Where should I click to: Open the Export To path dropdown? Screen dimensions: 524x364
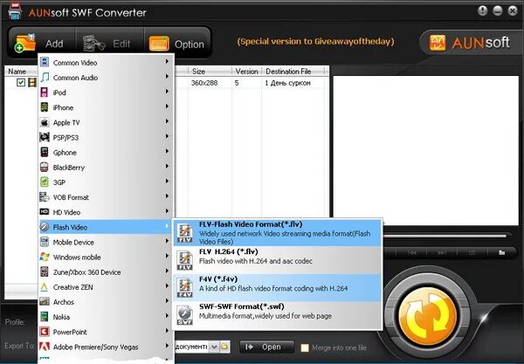pyautogui.click(x=215, y=347)
